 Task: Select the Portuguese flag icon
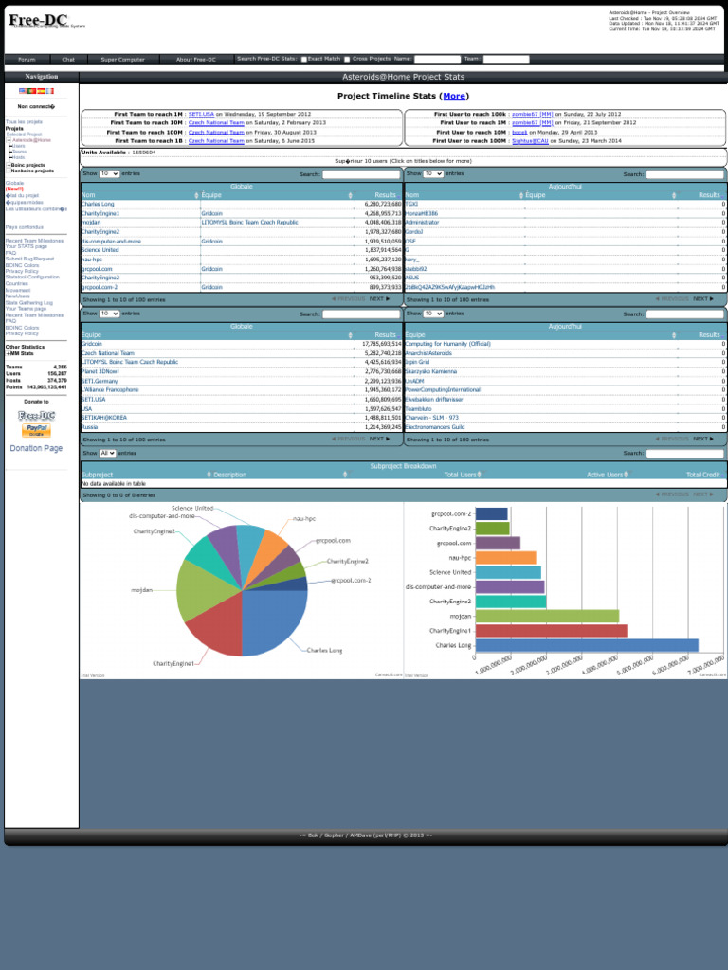pos(31,91)
